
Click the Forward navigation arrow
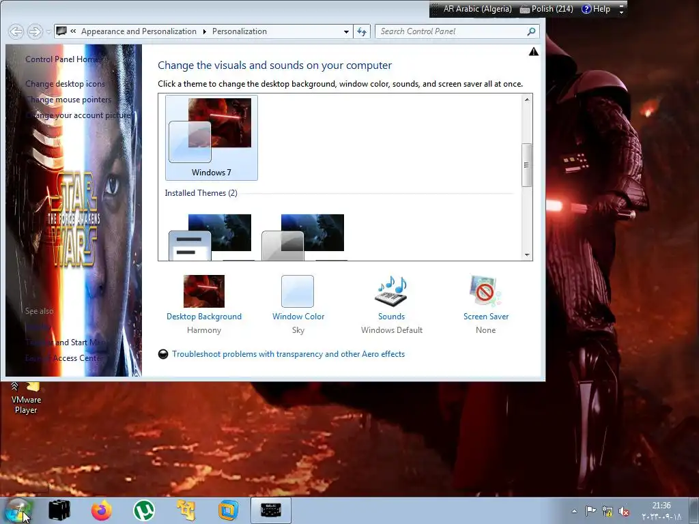coord(35,31)
